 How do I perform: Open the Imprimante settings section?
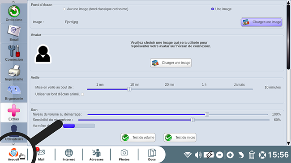pos(14,73)
